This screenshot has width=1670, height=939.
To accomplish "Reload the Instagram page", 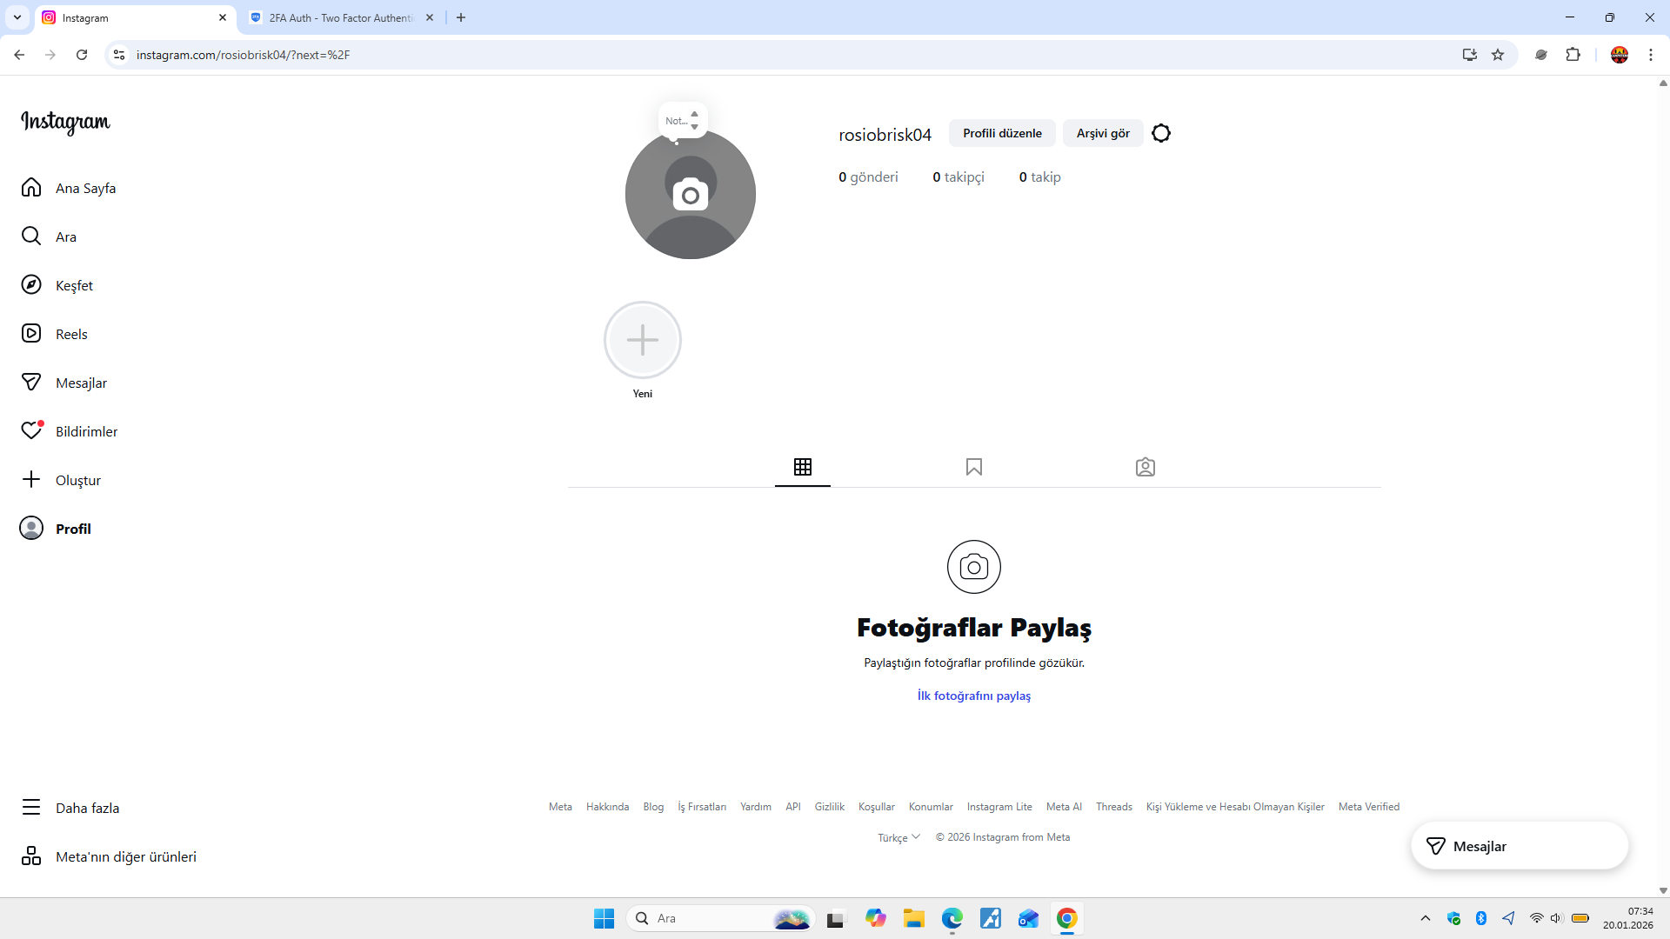I will 82,55.
